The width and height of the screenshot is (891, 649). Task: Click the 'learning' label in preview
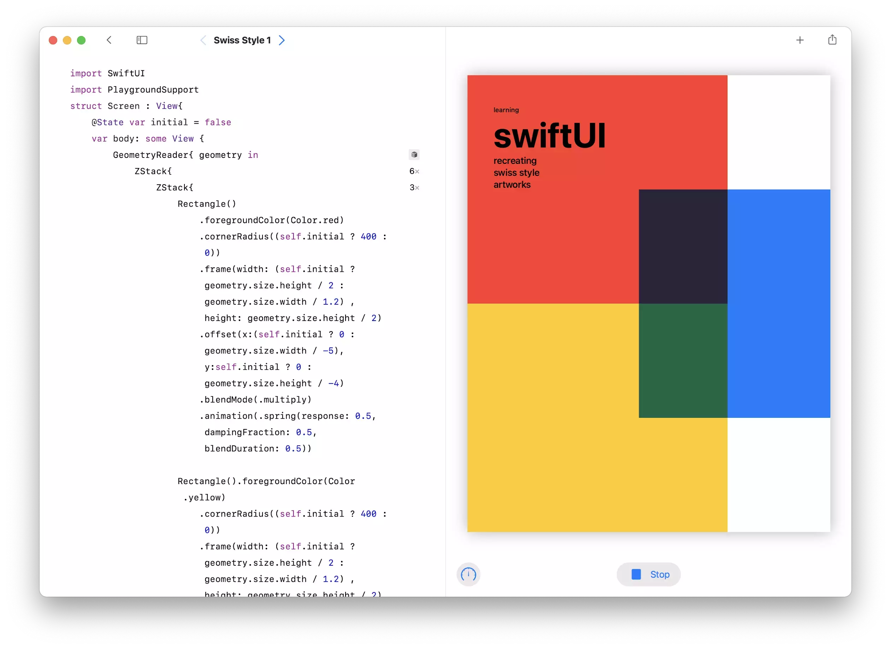506,110
